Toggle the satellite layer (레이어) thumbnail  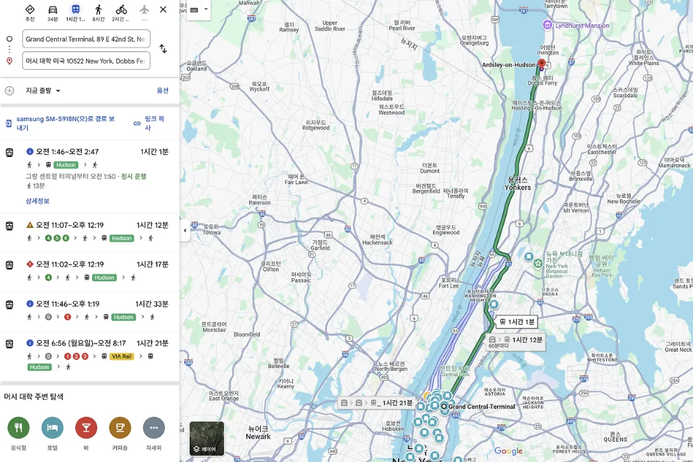(x=206, y=438)
